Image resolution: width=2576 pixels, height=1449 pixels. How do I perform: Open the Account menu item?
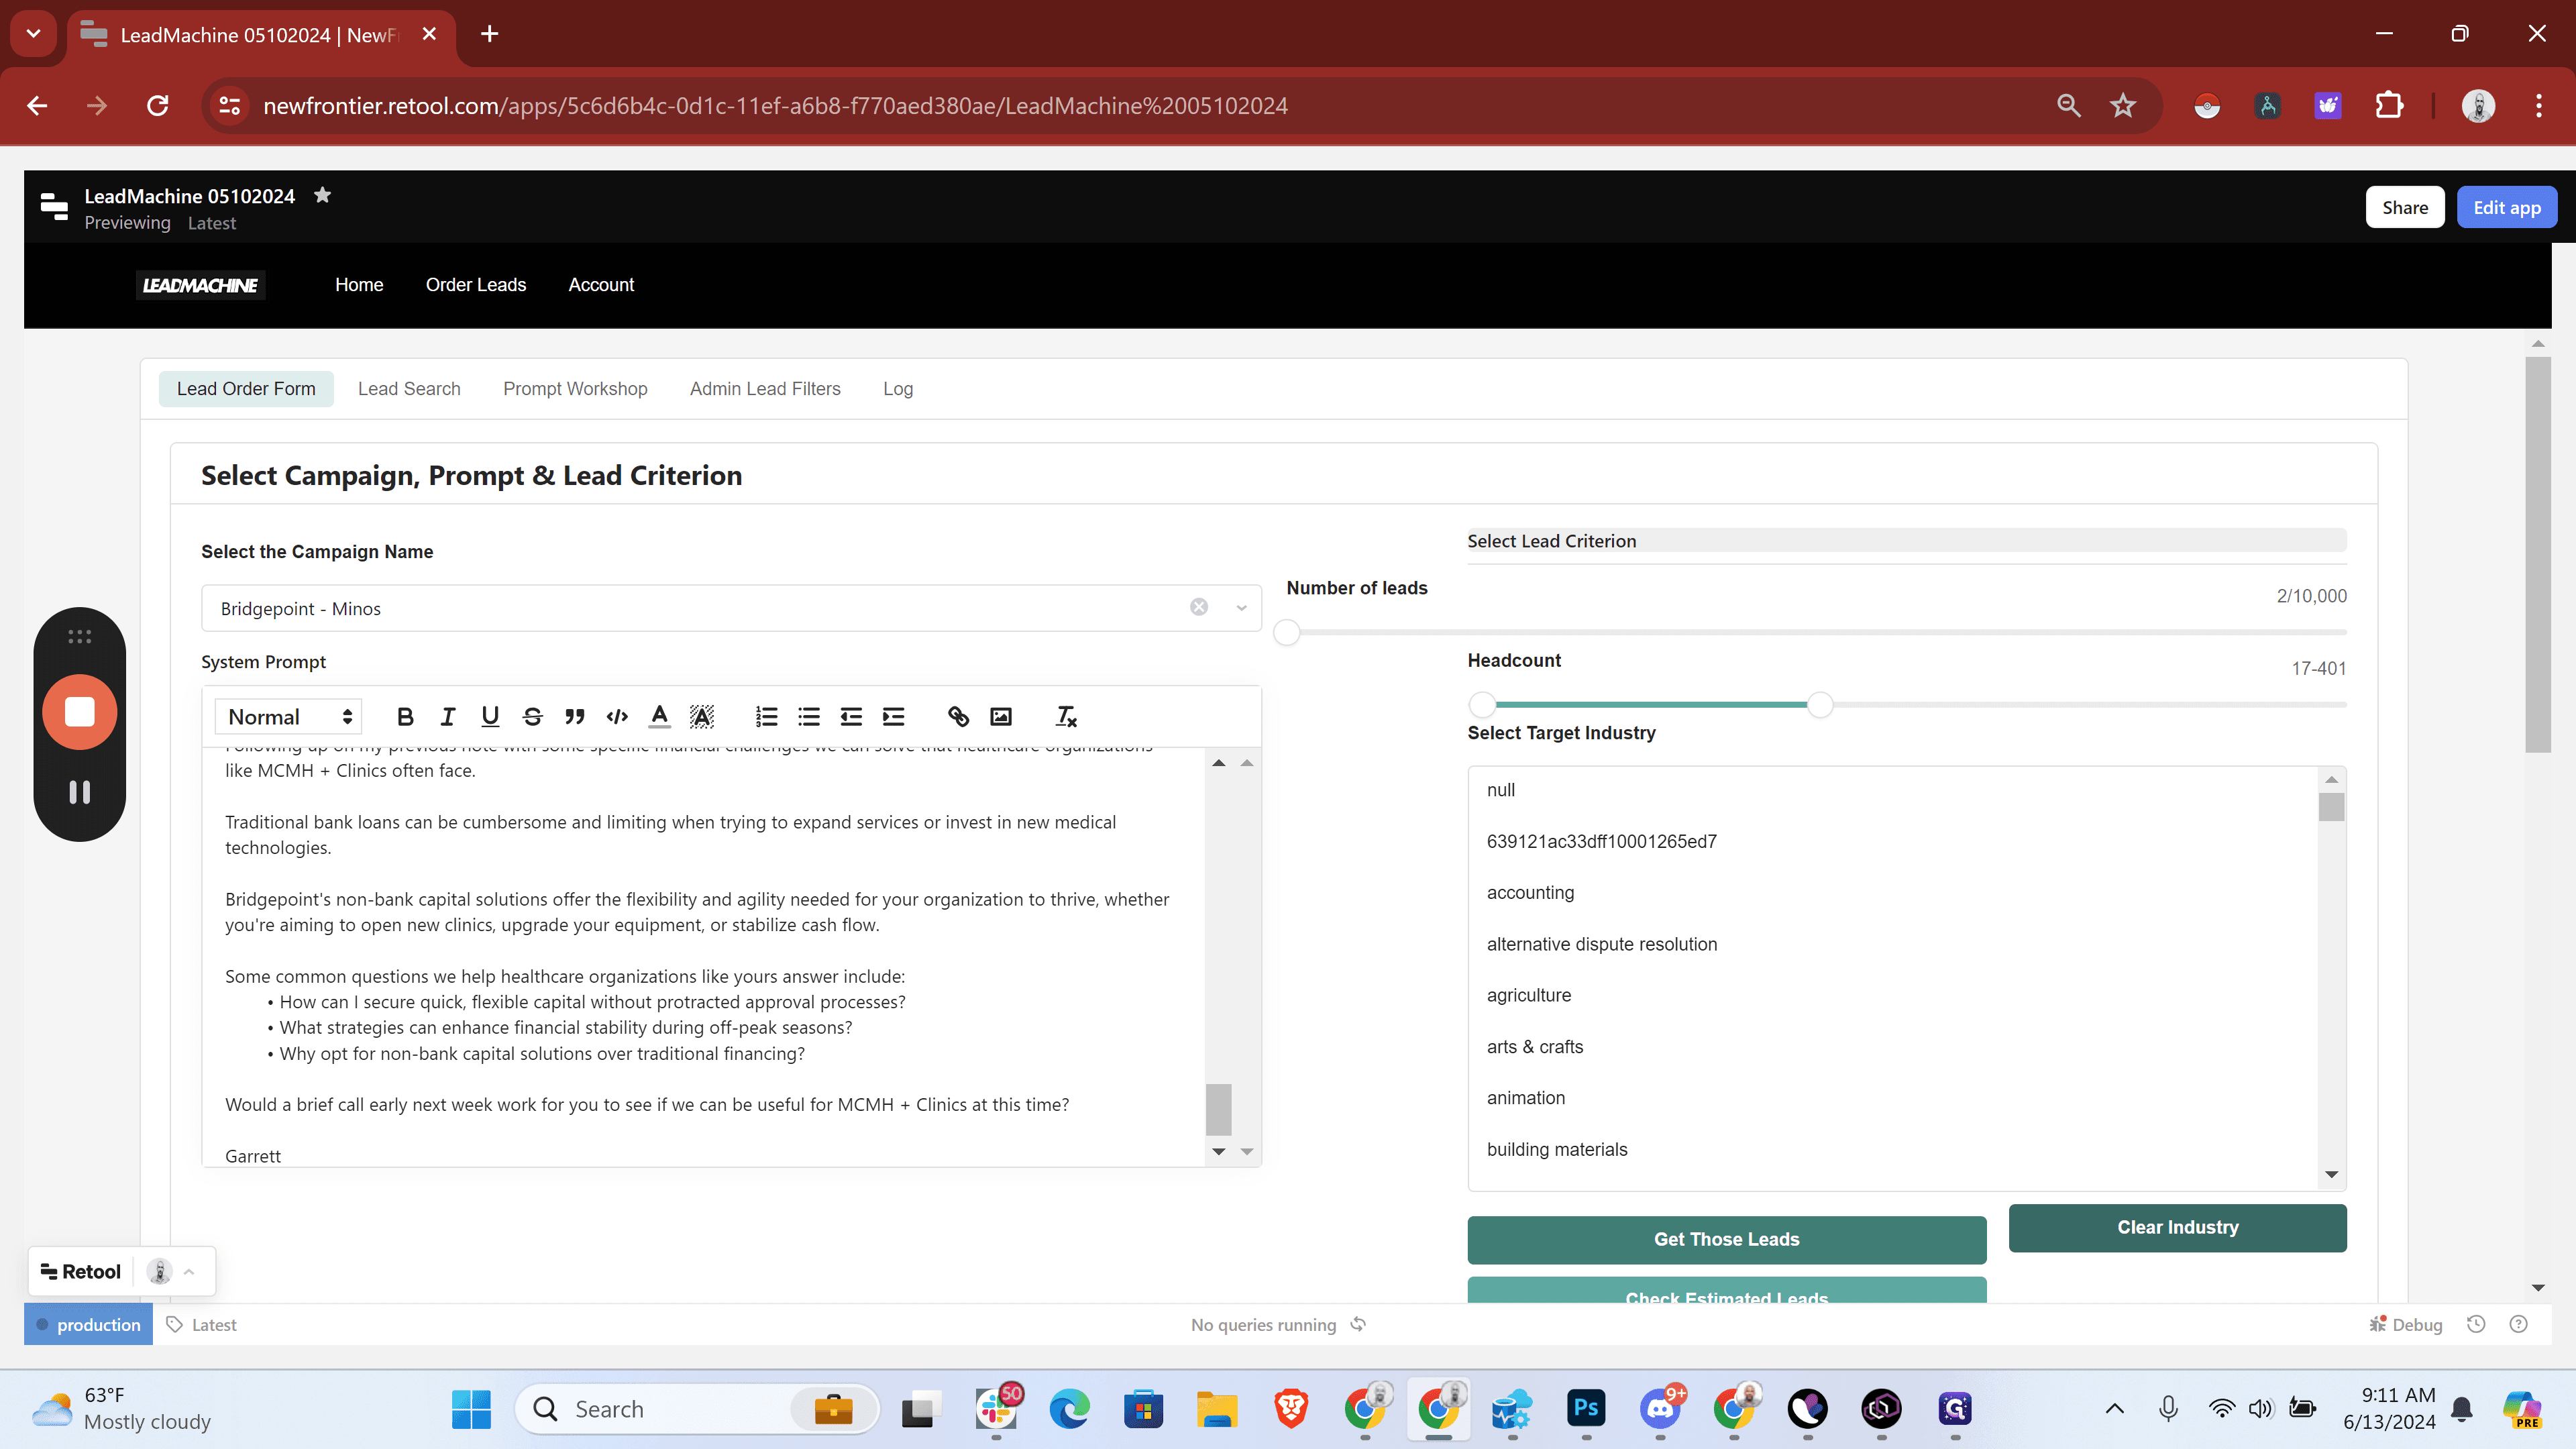coord(601,284)
